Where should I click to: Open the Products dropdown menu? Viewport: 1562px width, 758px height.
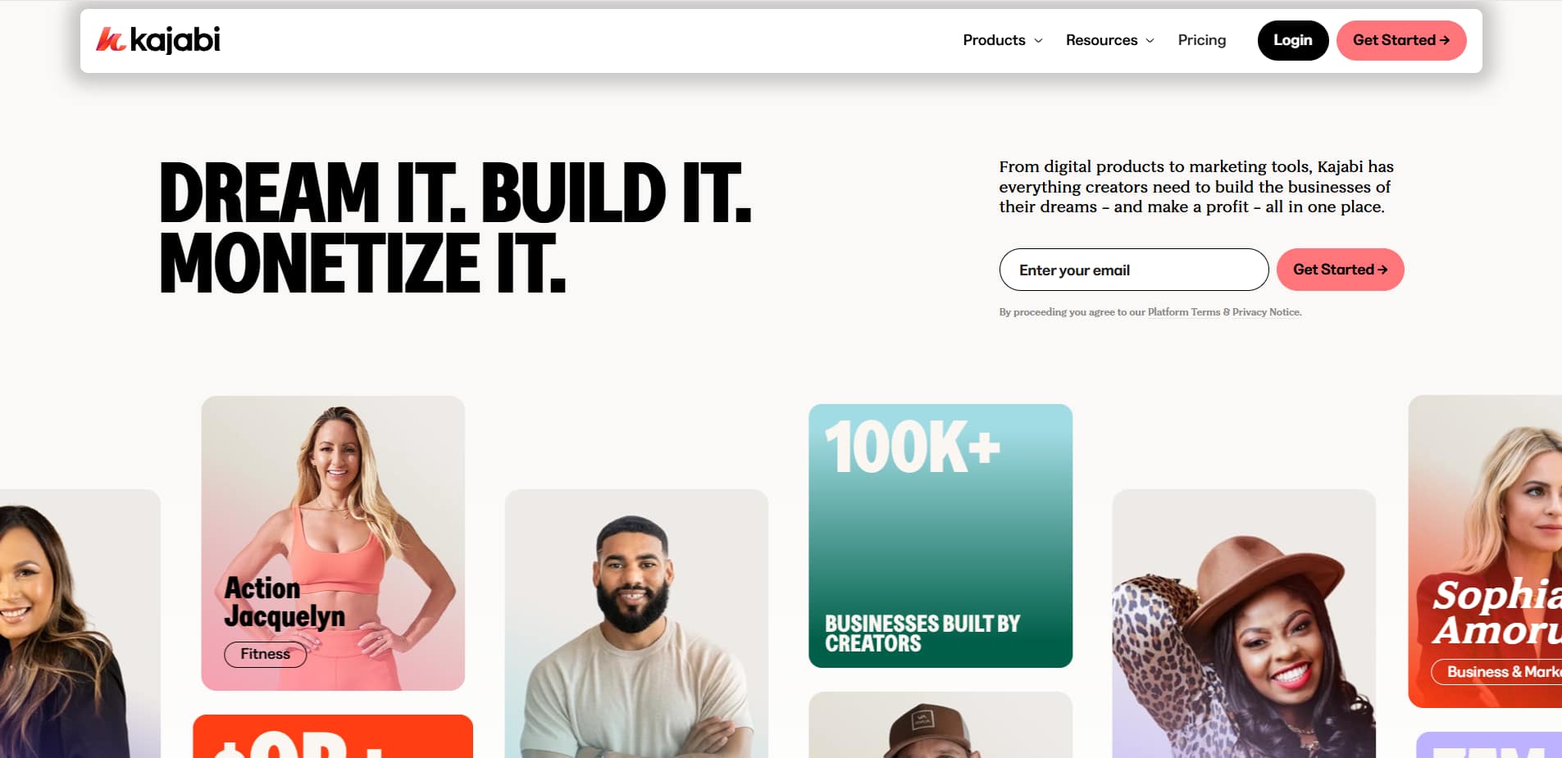click(1002, 40)
